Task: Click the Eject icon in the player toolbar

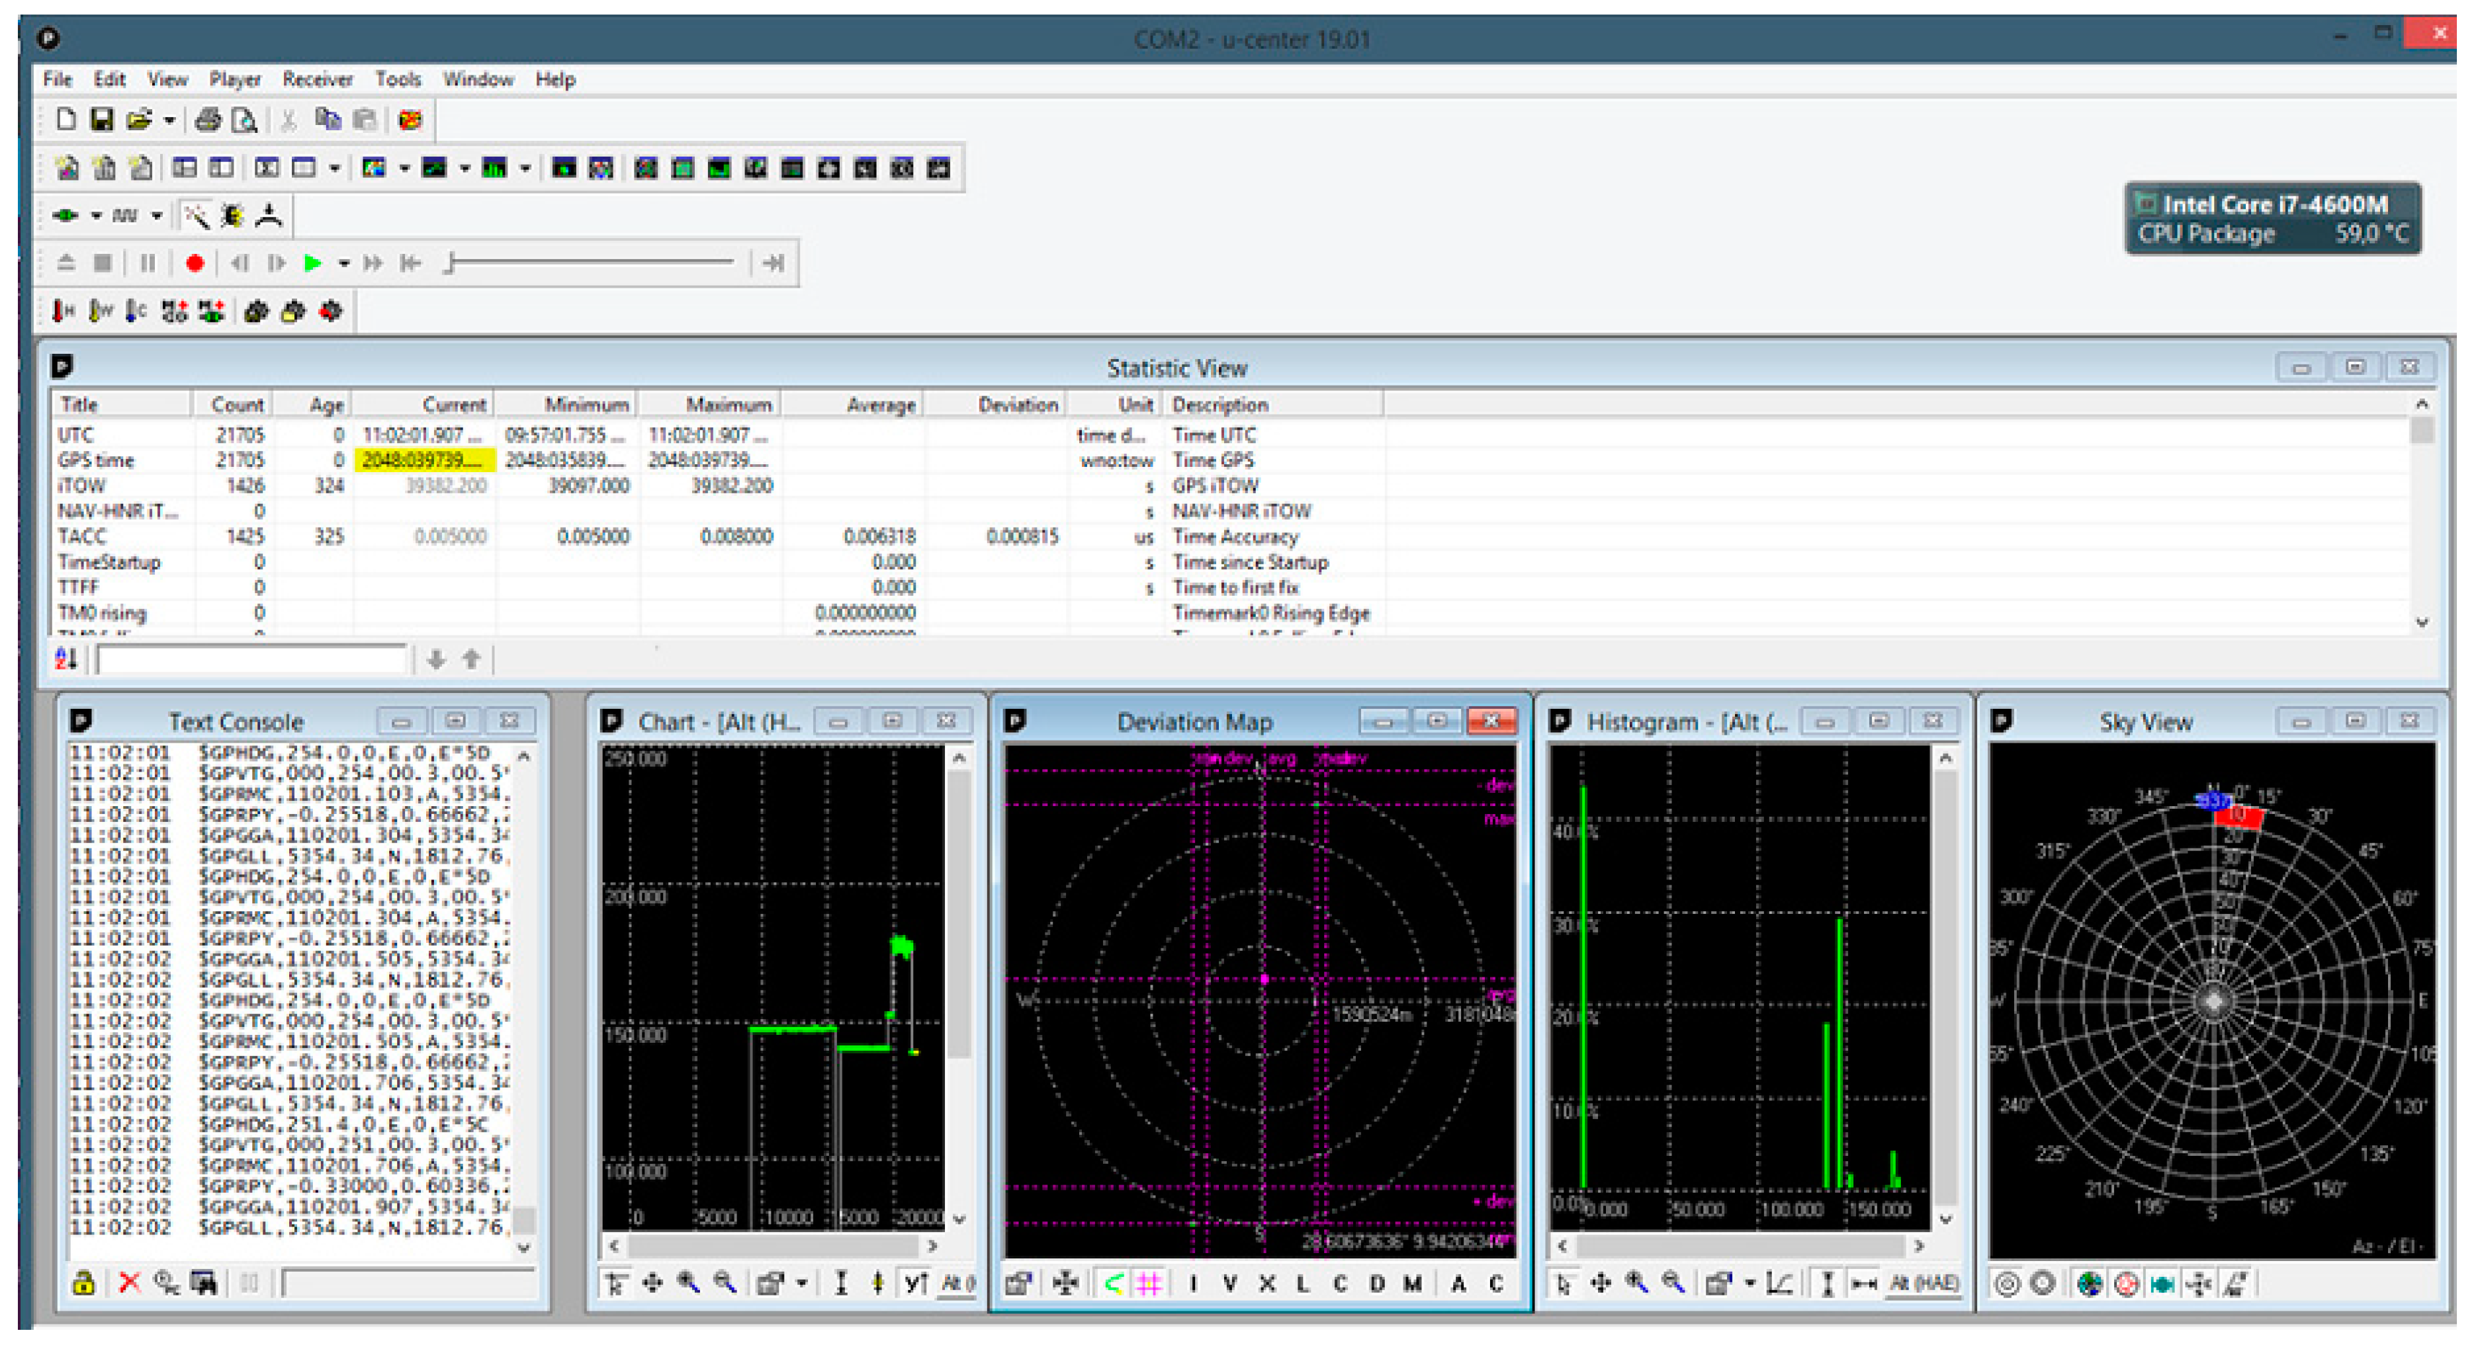Action: click(66, 263)
